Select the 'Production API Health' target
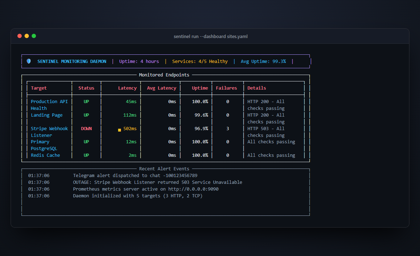 (49, 105)
